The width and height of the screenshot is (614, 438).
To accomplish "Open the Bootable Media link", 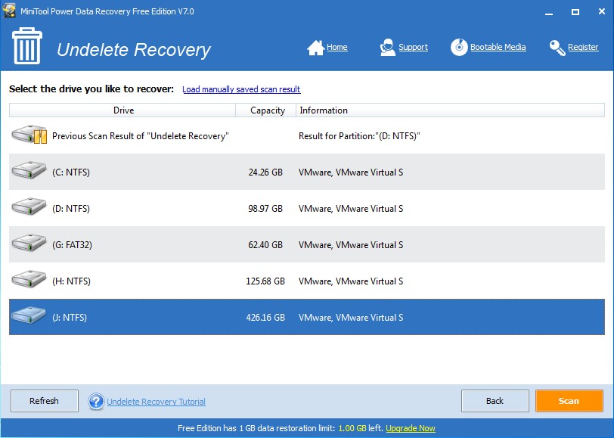I will click(x=498, y=47).
